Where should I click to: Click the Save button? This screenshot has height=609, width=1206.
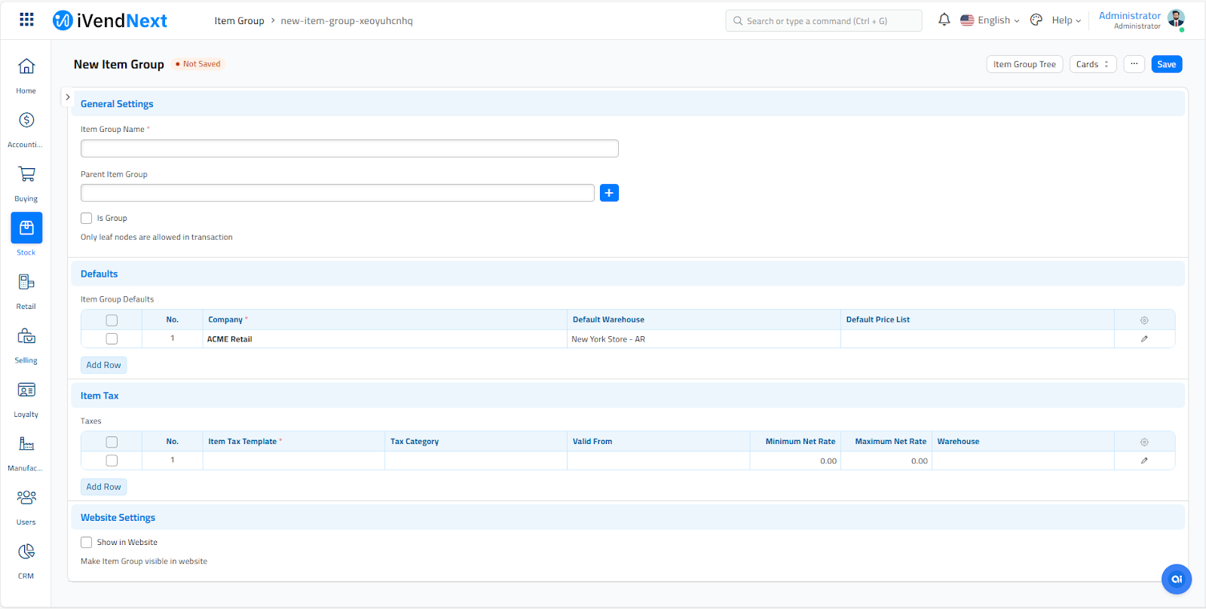(x=1166, y=65)
